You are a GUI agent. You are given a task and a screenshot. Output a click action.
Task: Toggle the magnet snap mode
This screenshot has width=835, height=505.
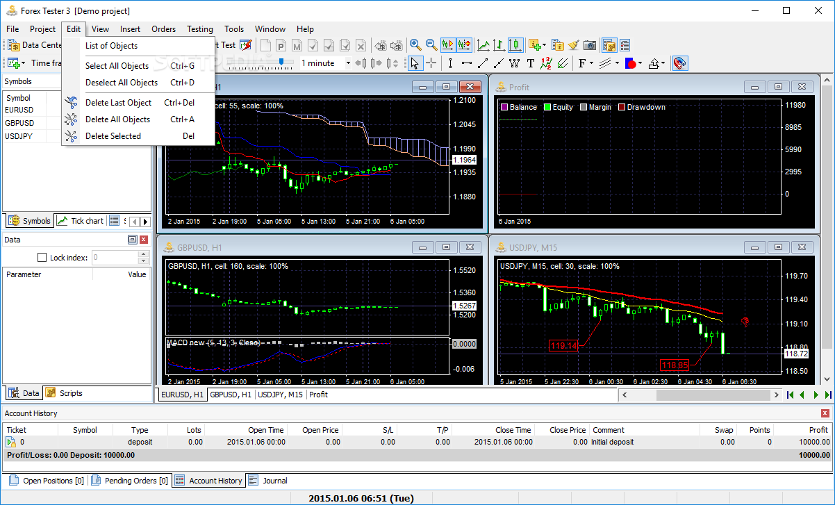tap(680, 63)
